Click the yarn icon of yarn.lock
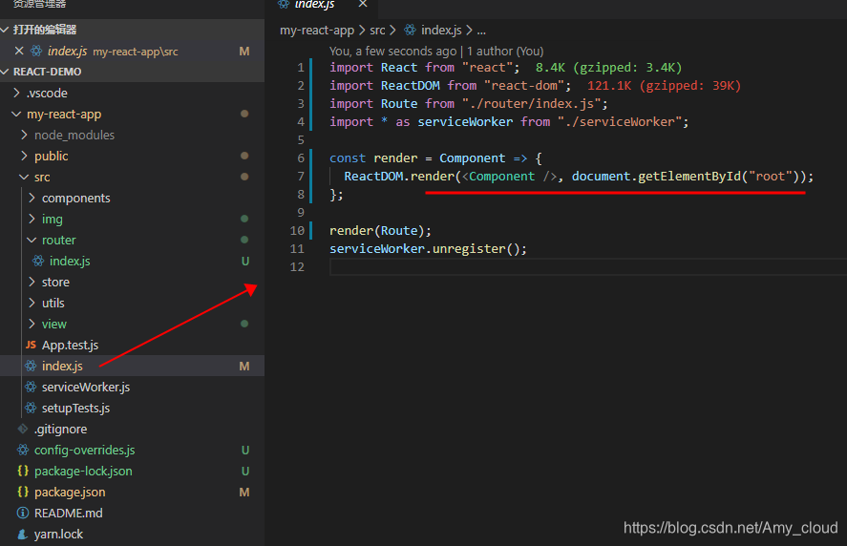Image resolution: width=847 pixels, height=546 pixels. [x=23, y=535]
